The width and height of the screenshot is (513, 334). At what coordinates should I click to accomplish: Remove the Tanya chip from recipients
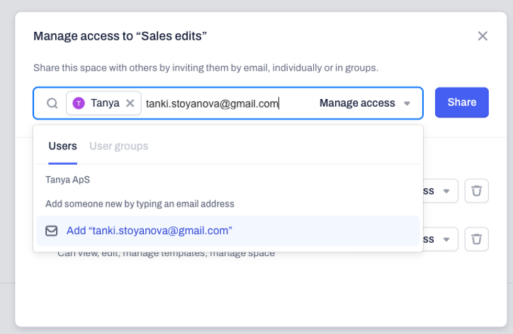point(130,103)
